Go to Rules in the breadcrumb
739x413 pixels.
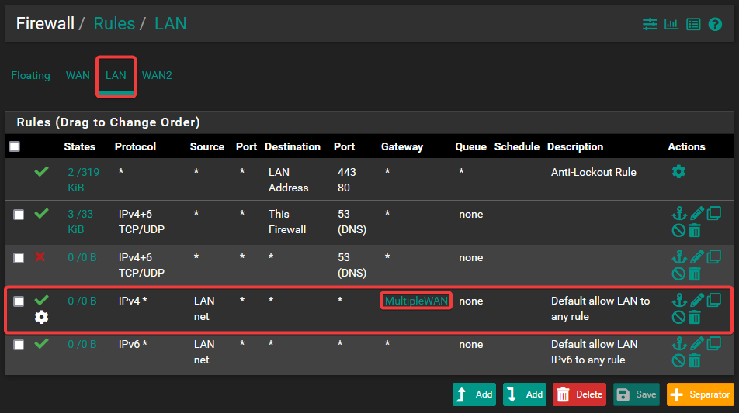113,23
